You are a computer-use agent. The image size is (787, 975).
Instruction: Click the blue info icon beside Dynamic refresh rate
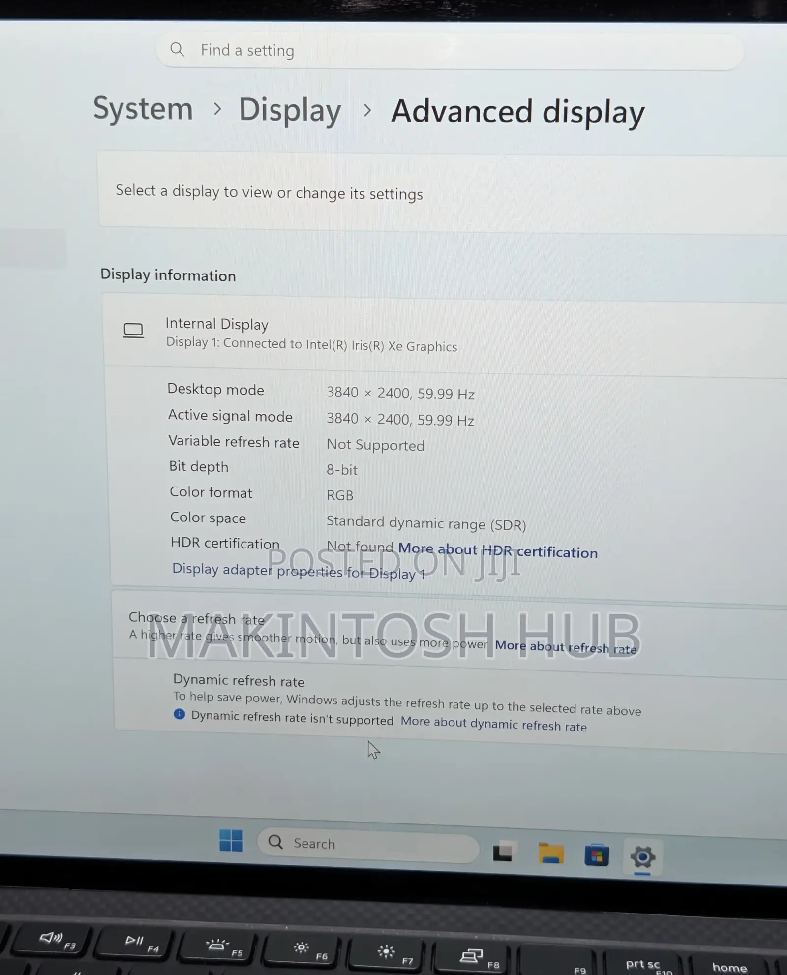pyautogui.click(x=180, y=714)
